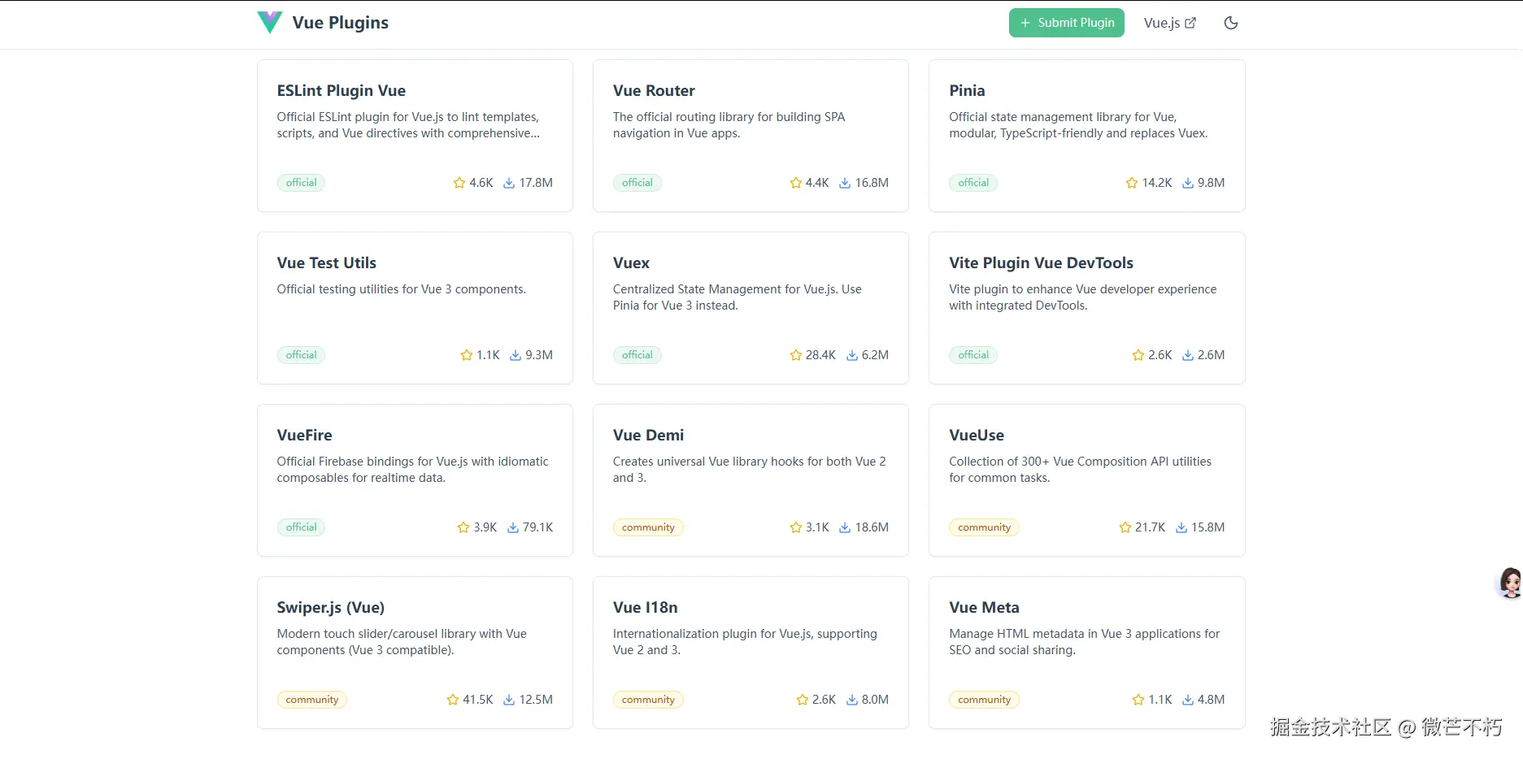The image size is (1523, 759).
Task: Open the Vue.js external link
Action: 1169,23
